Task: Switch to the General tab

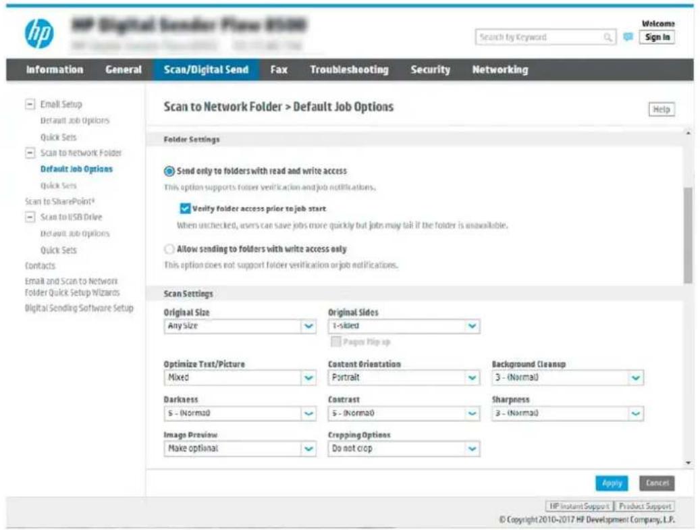Action: [x=124, y=70]
